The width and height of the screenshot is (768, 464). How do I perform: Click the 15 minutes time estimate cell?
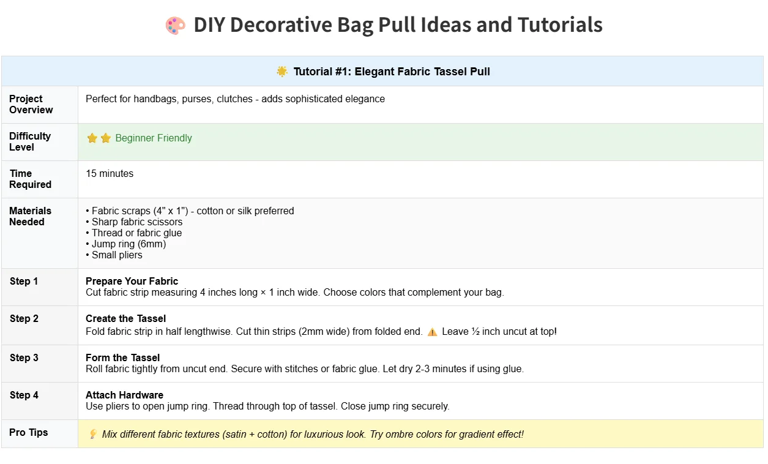coord(110,173)
